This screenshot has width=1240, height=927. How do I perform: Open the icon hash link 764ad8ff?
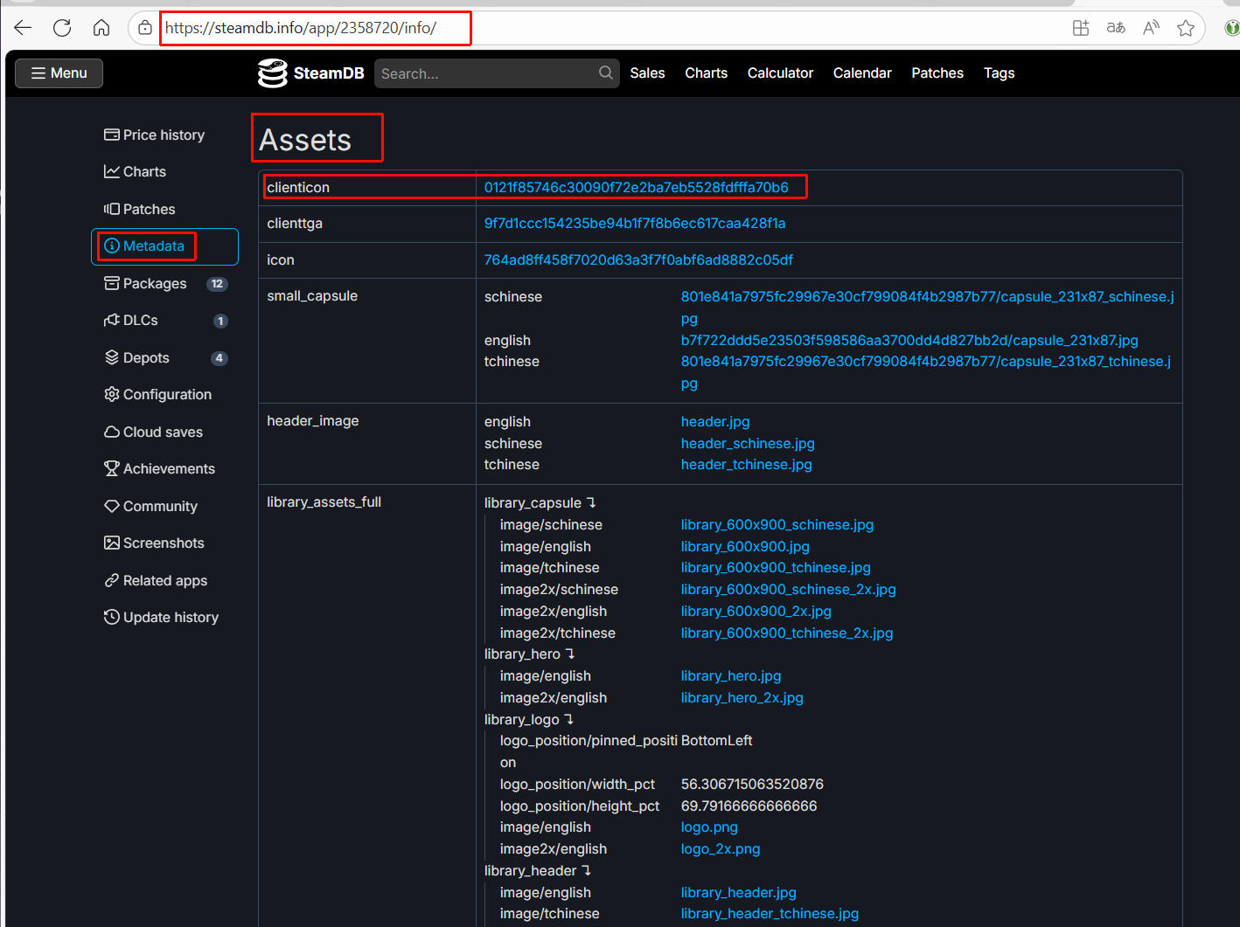tap(638, 259)
